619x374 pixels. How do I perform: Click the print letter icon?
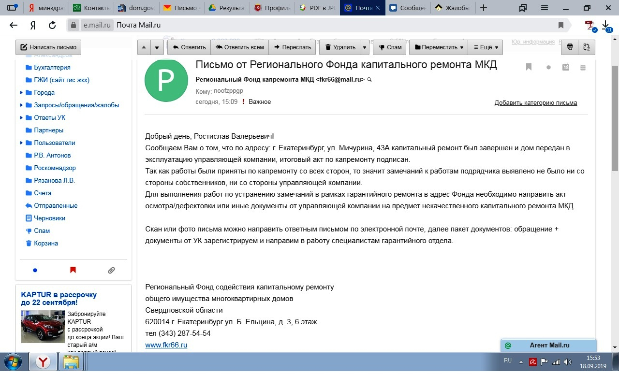570,47
